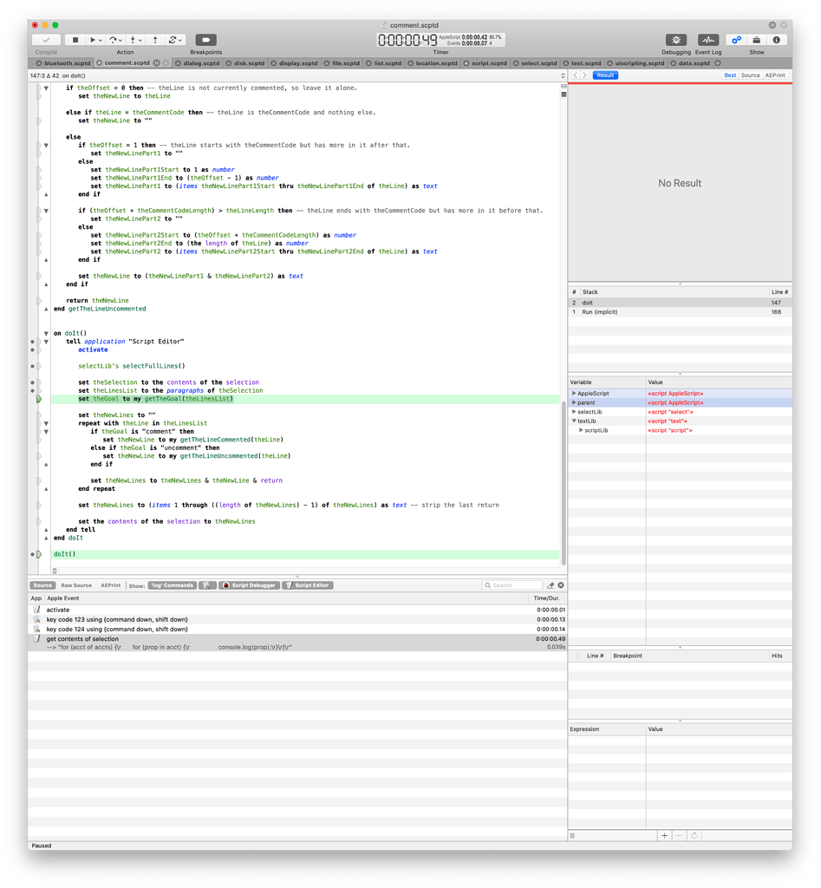Open the handler navigation popup 'on doIt()'
Image resolution: width=821 pixels, height=888 pixels.
[x=296, y=76]
